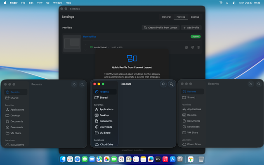264x165 pixels.
Task: Switch to the General tab in Settings
Action: [166, 17]
